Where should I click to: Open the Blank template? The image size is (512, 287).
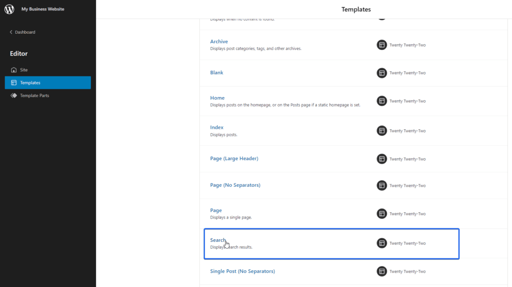[x=217, y=73]
